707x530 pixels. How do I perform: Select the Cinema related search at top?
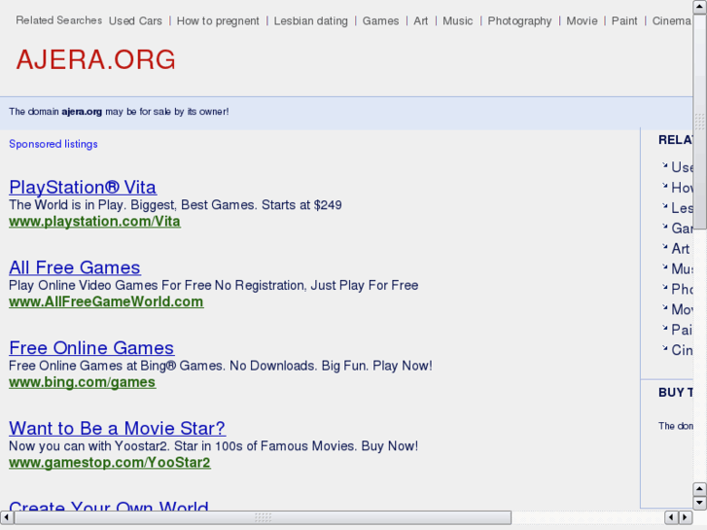click(x=672, y=20)
